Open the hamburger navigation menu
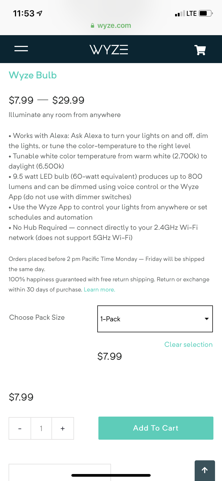 click(21, 49)
